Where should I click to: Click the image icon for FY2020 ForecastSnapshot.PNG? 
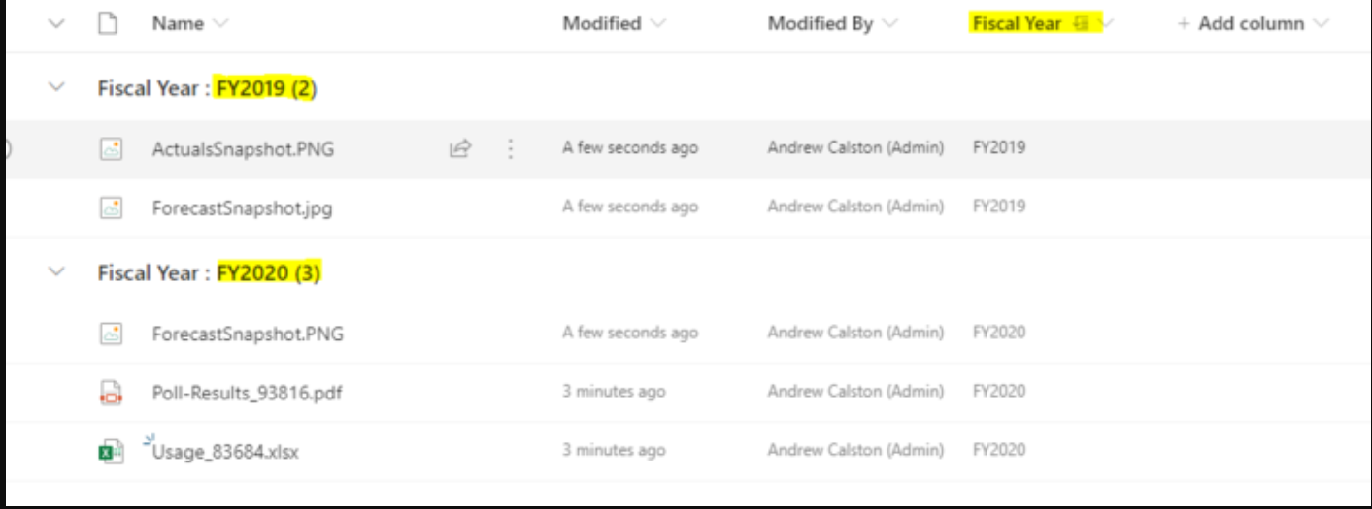click(112, 334)
